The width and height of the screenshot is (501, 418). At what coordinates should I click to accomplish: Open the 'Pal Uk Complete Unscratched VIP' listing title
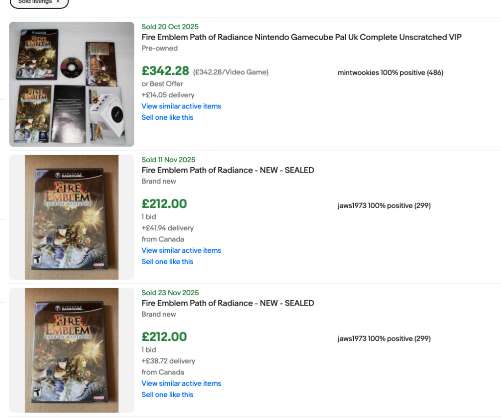(301, 37)
